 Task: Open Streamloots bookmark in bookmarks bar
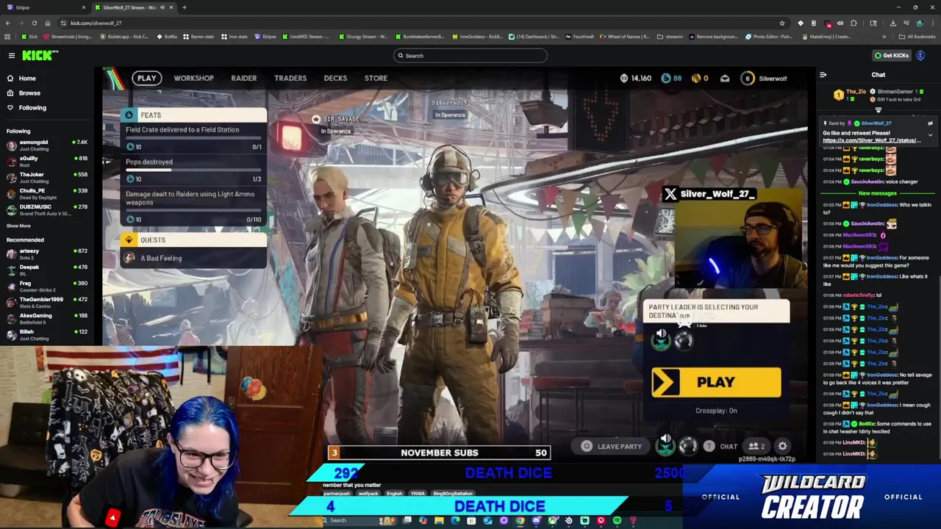click(x=68, y=37)
